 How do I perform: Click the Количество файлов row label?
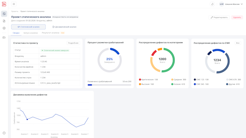[x=24, y=67]
